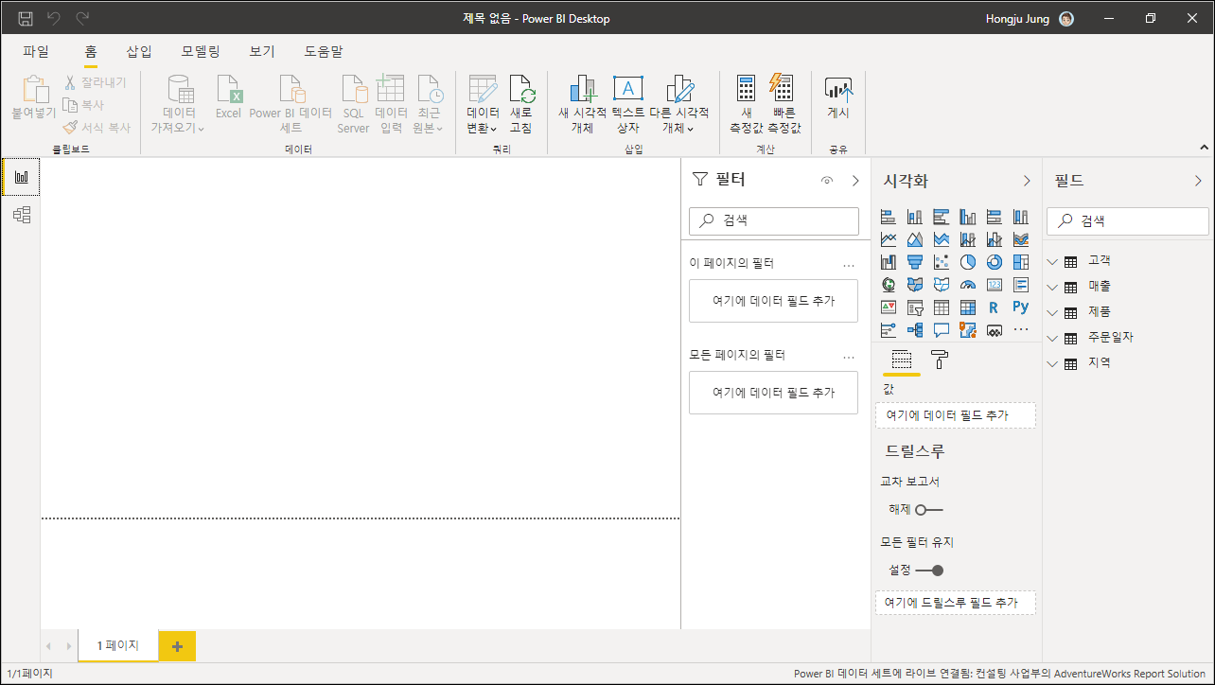
Task: Switch to the Fields well tab icon
Action: click(902, 359)
